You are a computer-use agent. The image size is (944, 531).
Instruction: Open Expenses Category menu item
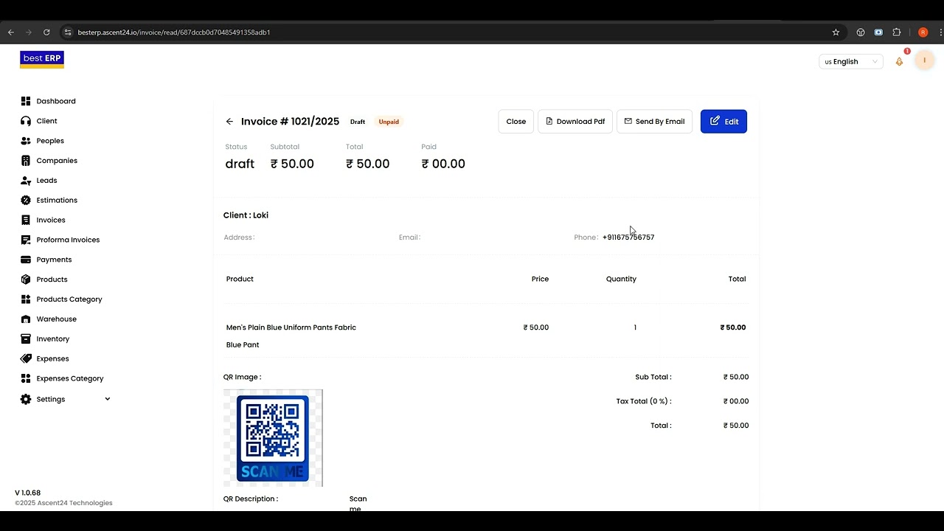[x=70, y=378]
